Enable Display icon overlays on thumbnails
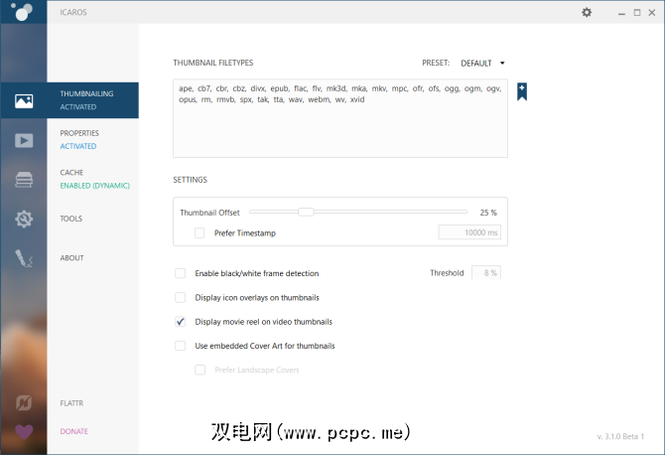 (181, 297)
